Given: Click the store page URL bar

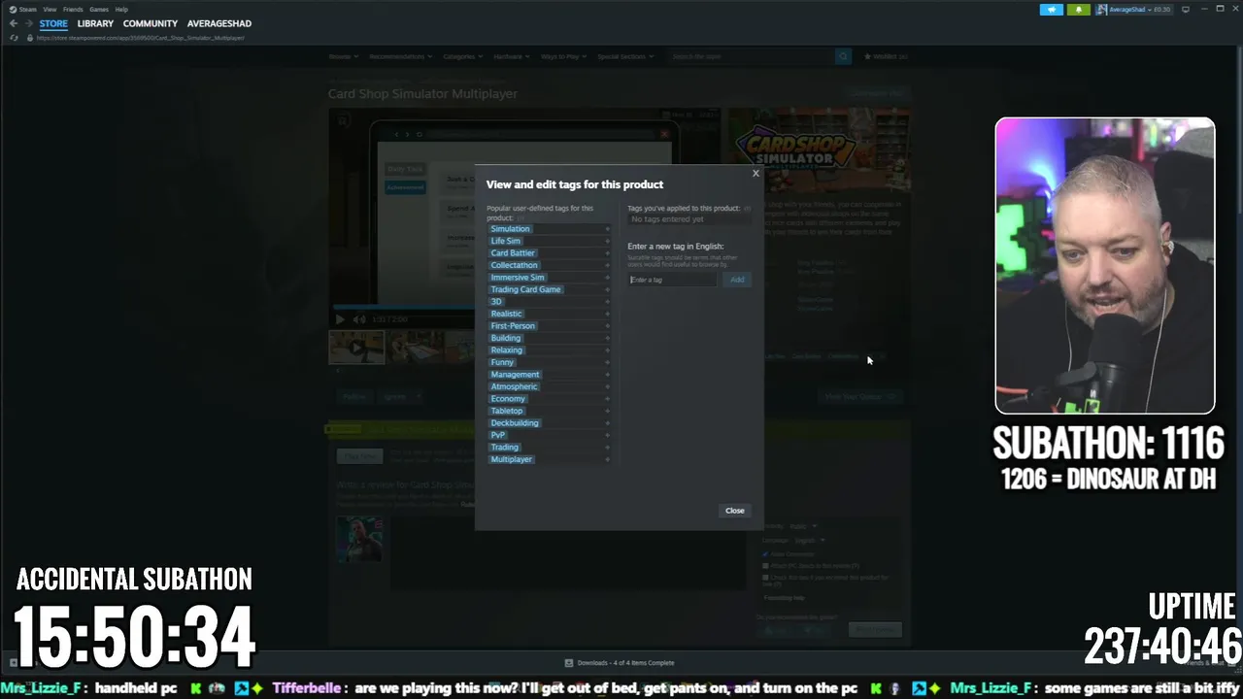Looking at the screenshot, I should pos(141,38).
